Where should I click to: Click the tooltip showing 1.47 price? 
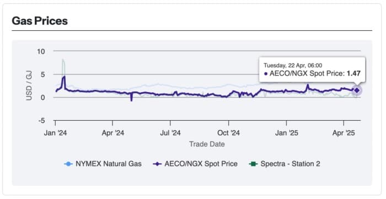coord(312,70)
